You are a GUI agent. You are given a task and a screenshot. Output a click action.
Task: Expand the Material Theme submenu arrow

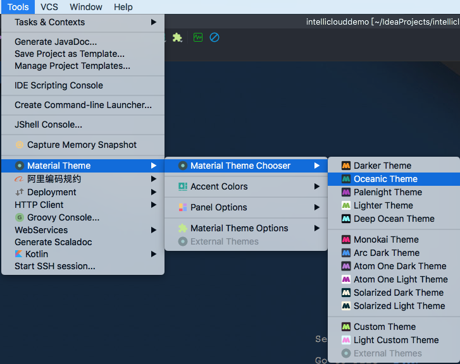(x=153, y=166)
